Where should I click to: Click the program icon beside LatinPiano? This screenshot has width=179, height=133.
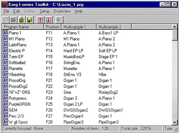[x=5, y=45]
